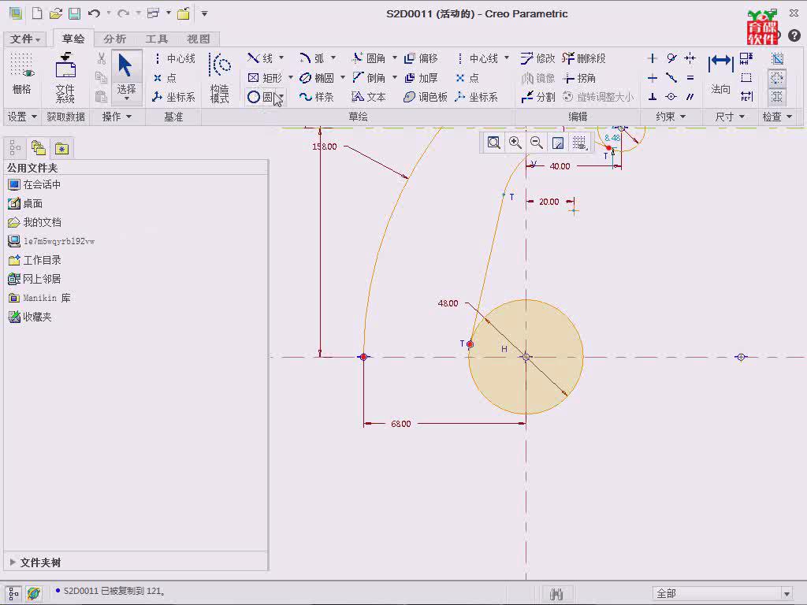Expand the 圆角 (Fillet) dropdown arrow
Screen dimensions: 807x605
click(x=395, y=58)
